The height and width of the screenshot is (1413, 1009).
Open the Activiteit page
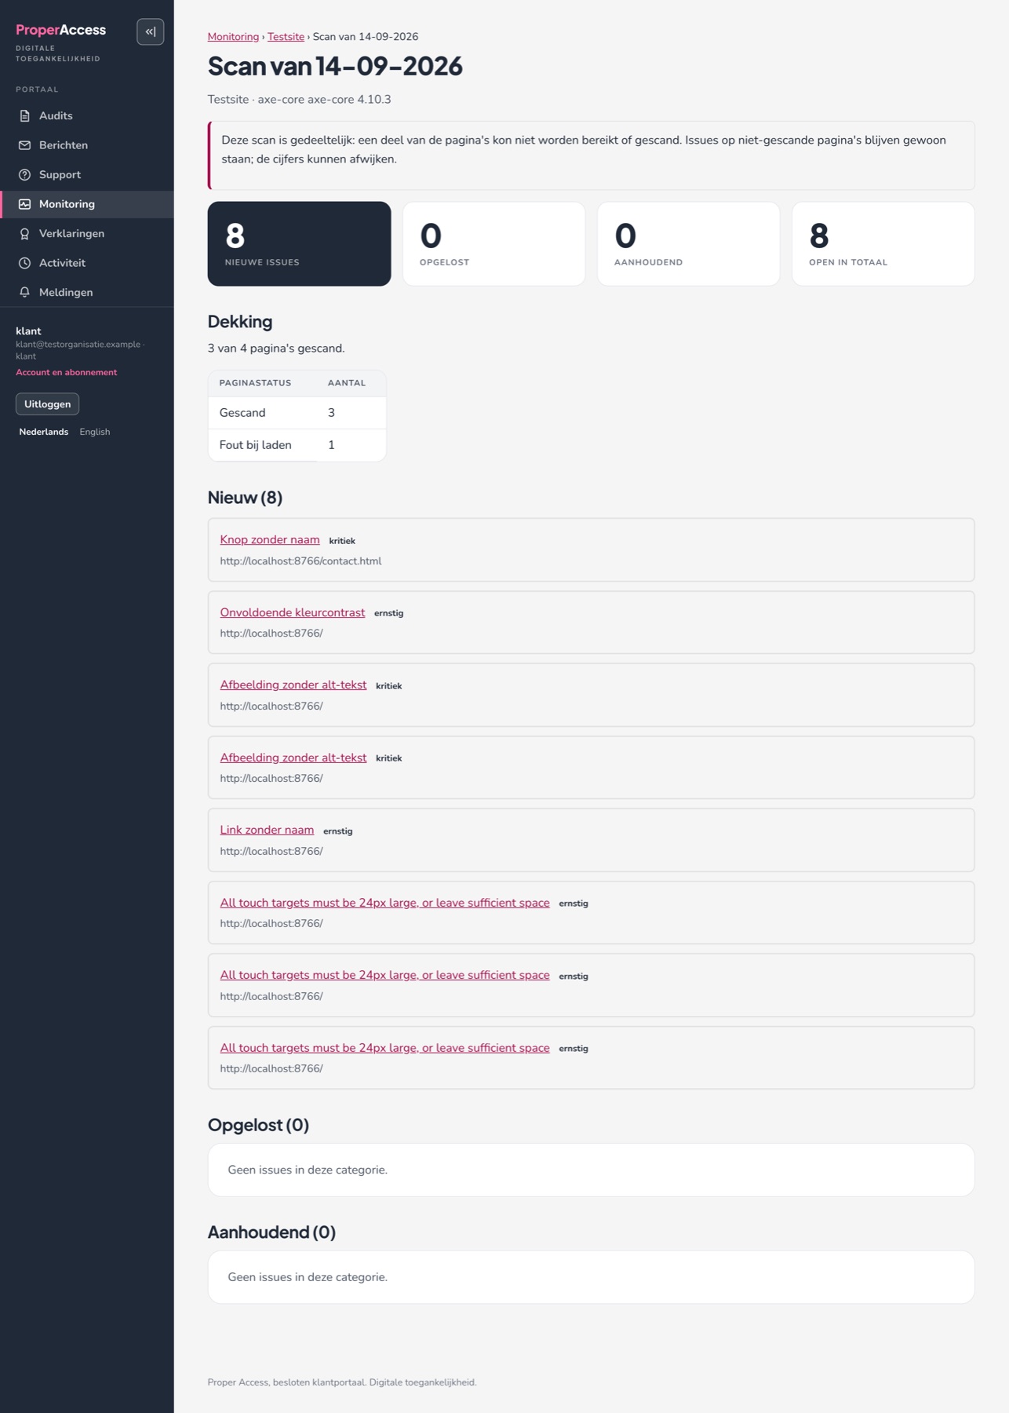87,263
